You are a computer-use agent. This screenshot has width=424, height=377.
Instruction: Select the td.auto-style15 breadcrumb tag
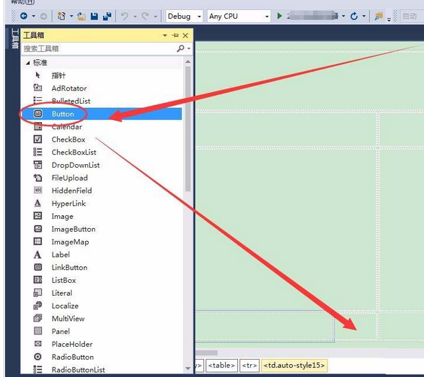[294, 365]
